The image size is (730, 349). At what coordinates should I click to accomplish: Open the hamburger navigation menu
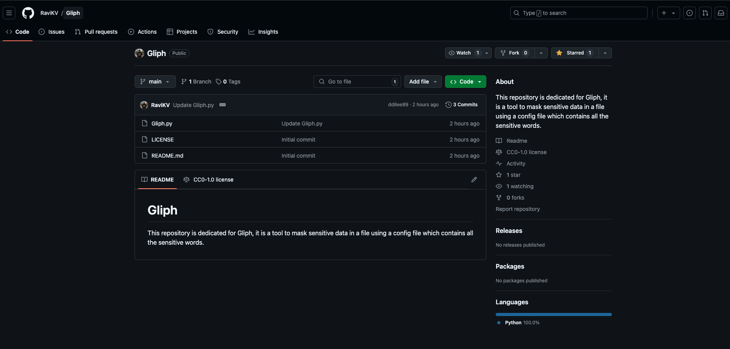pyautogui.click(x=9, y=13)
